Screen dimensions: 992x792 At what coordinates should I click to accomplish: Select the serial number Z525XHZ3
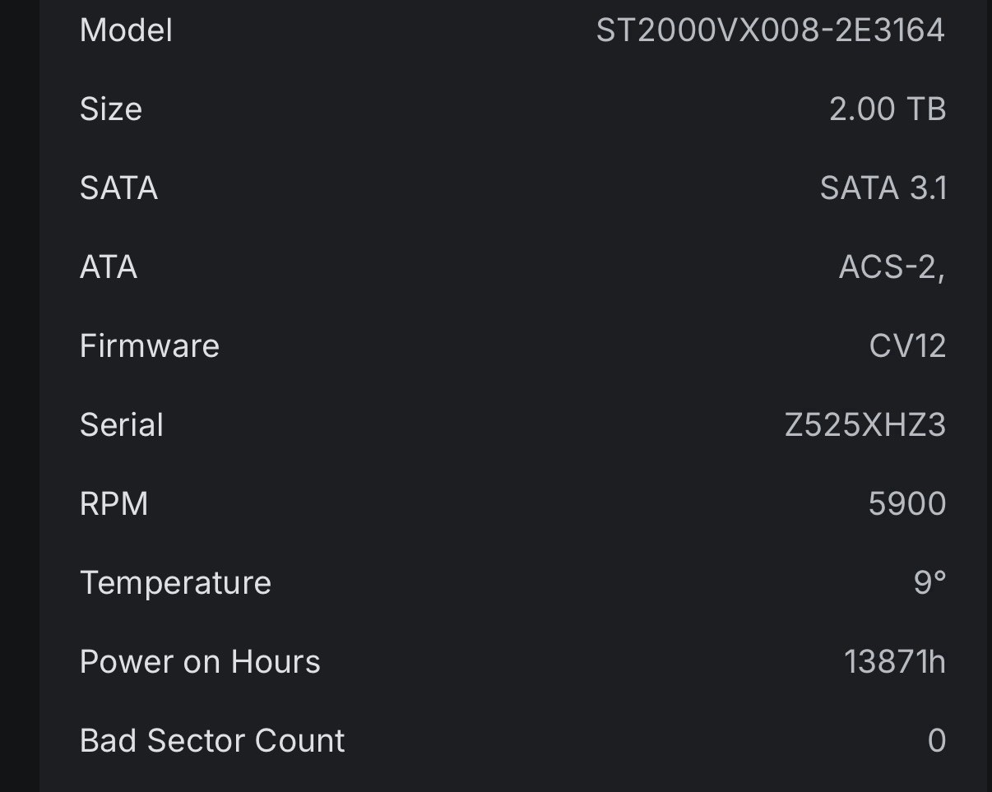pyautogui.click(x=865, y=425)
